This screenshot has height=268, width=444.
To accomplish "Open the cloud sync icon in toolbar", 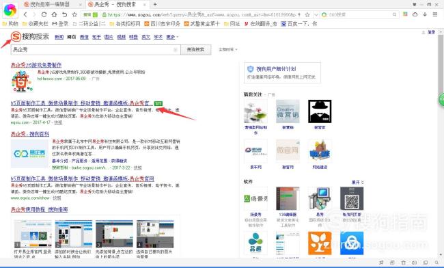I will 415,14.
